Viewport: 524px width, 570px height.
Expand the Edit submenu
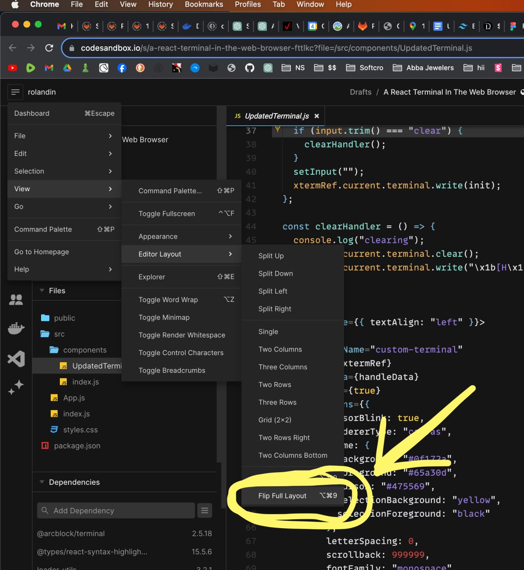click(64, 154)
